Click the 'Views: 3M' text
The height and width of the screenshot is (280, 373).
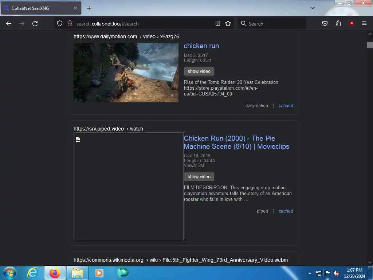tap(194, 166)
